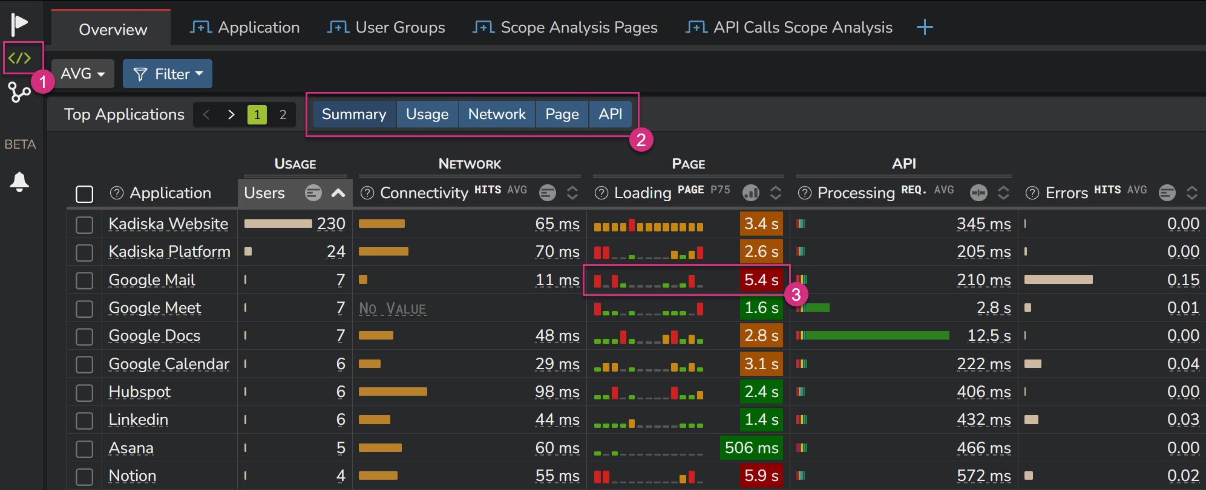Click the Asana 506 ms loading value
The image size is (1206, 490).
pyautogui.click(x=752, y=448)
